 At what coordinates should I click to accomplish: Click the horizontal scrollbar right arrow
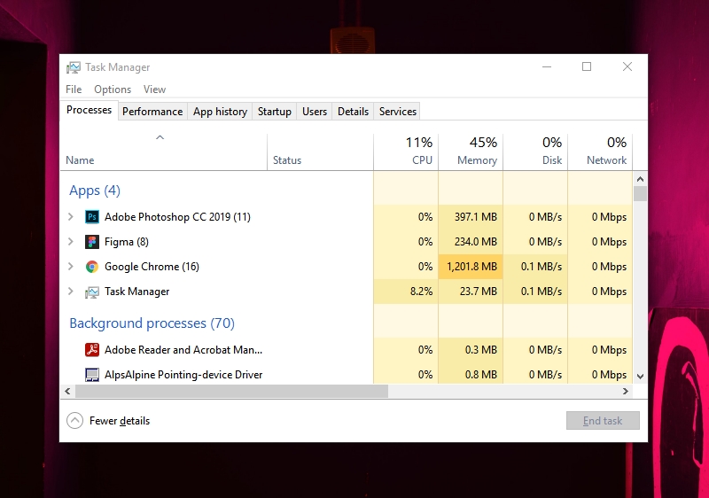click(x=626, y=392)
